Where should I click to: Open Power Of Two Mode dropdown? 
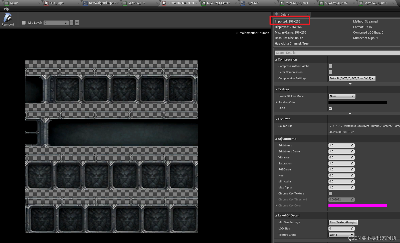342,96
